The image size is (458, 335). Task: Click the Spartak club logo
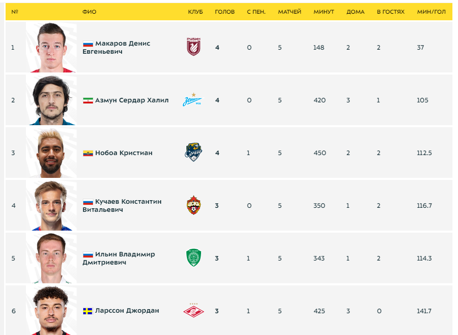[193, 310]
